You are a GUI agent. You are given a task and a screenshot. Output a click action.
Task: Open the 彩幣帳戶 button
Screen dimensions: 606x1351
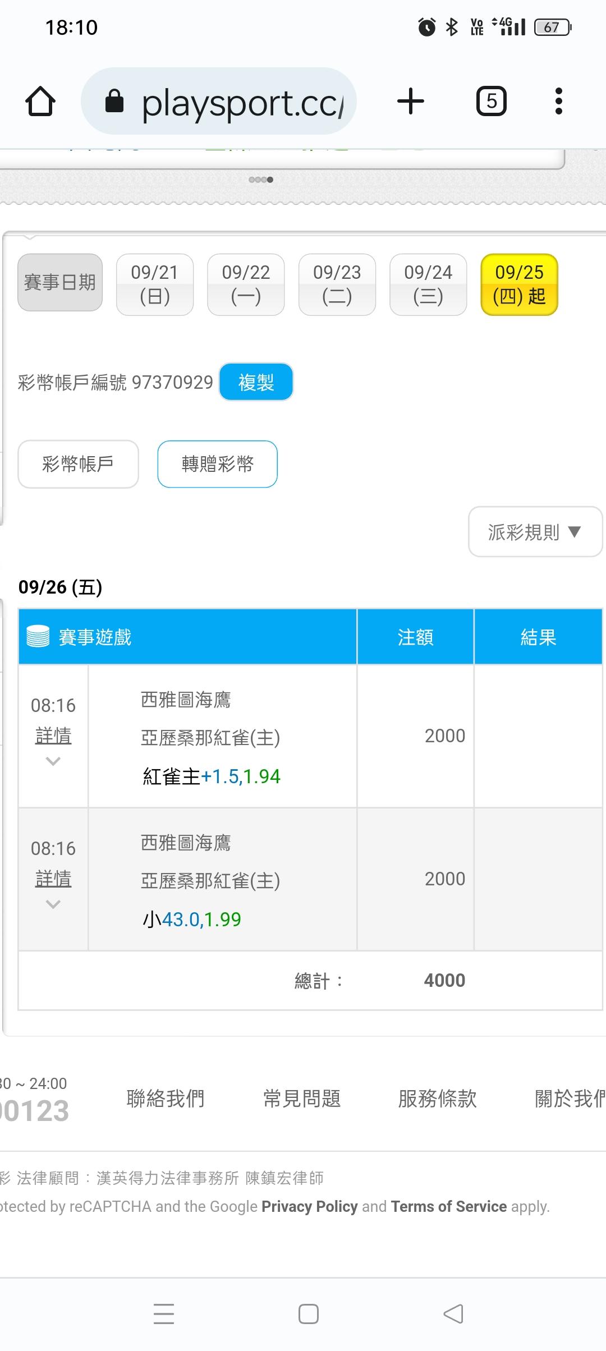(79, 464)
